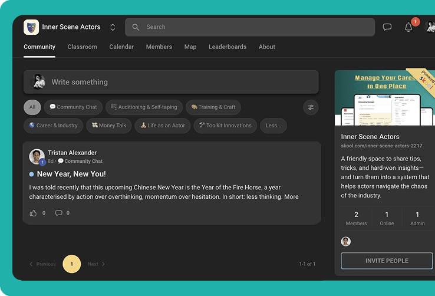The height and width of the screenshot is (296, 435).
Task: Click the Manage Your Career banner image
Action: (x=385, y=98)
